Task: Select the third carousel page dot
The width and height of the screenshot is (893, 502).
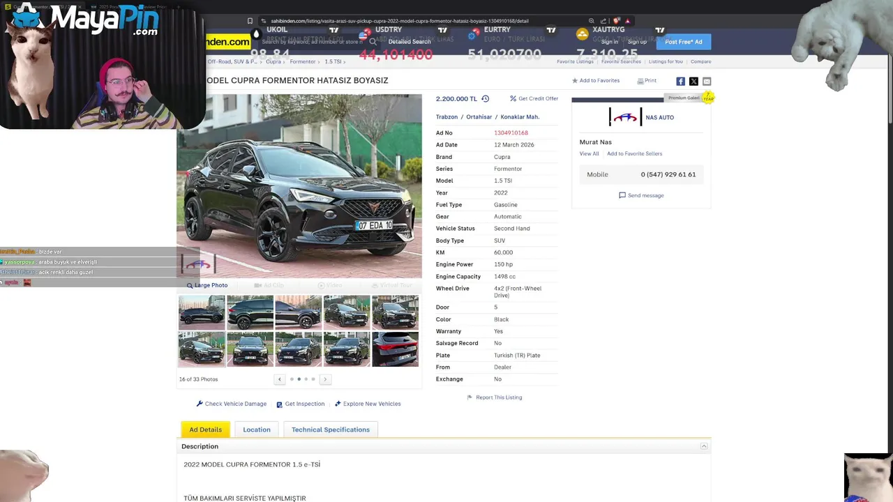Action: (x=306, y=379)
